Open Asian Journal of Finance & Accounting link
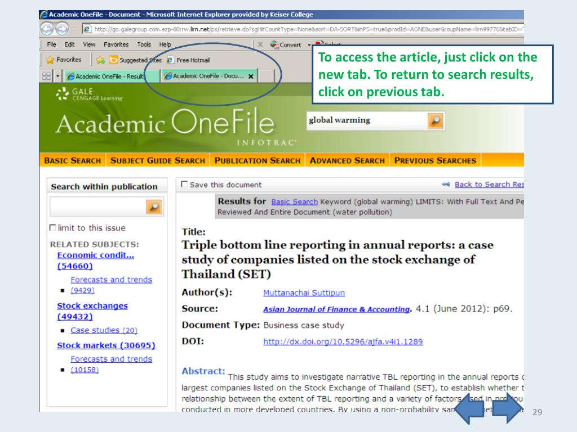This screenshot has width=577, height=432. tap(336, 309)
